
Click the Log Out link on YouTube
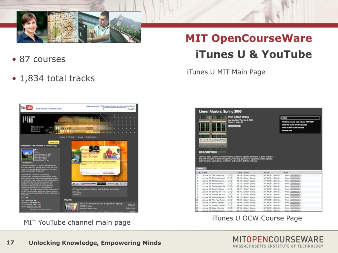126,106
